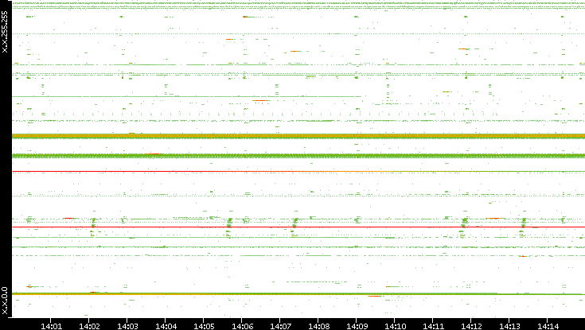Select the 14:11 timestamp

coord(434,327)
